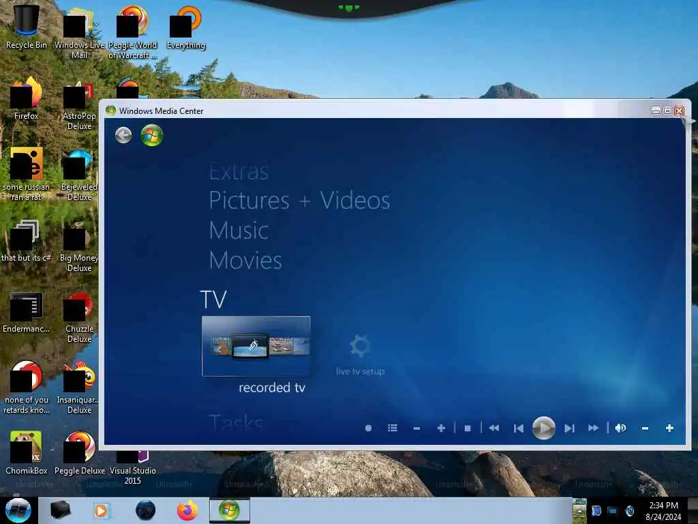The image size is (698, 524).
Task: Select the 'that but its c#' icon
Action: [x=27, y=241]
